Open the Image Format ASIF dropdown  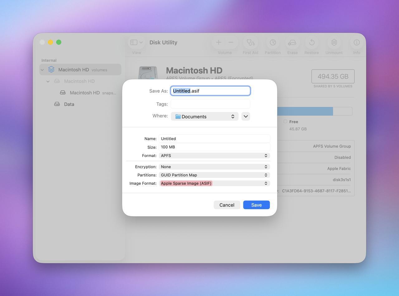(214, 183)
